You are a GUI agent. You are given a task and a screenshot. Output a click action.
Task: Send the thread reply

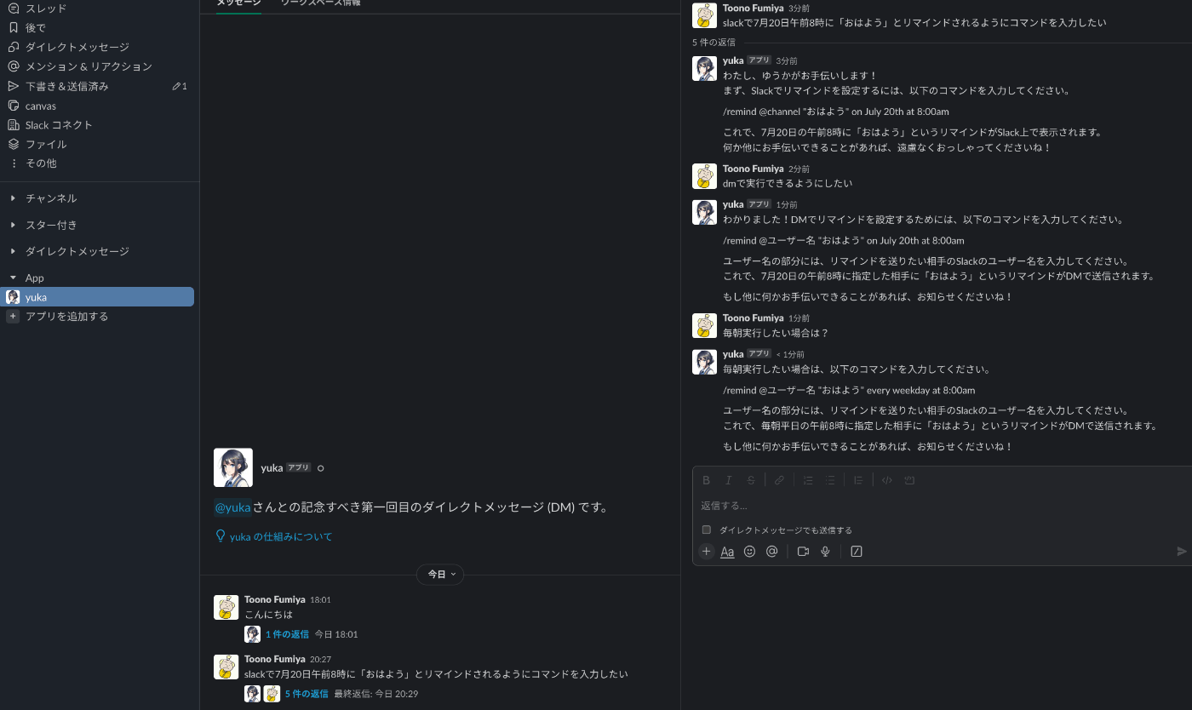pyautogui.click(x=1182, y=552)
